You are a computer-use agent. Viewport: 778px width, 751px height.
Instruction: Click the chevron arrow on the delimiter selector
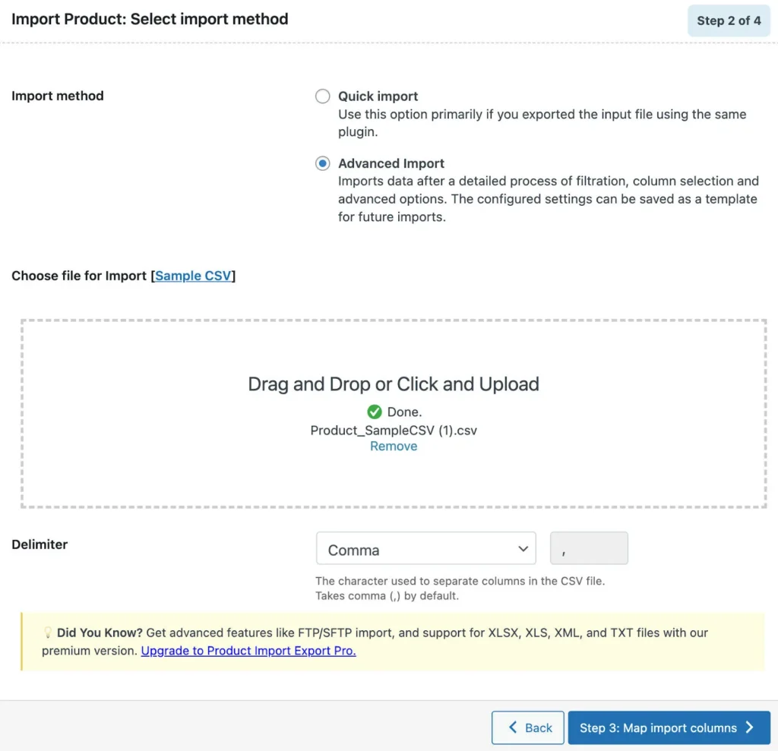523,548
